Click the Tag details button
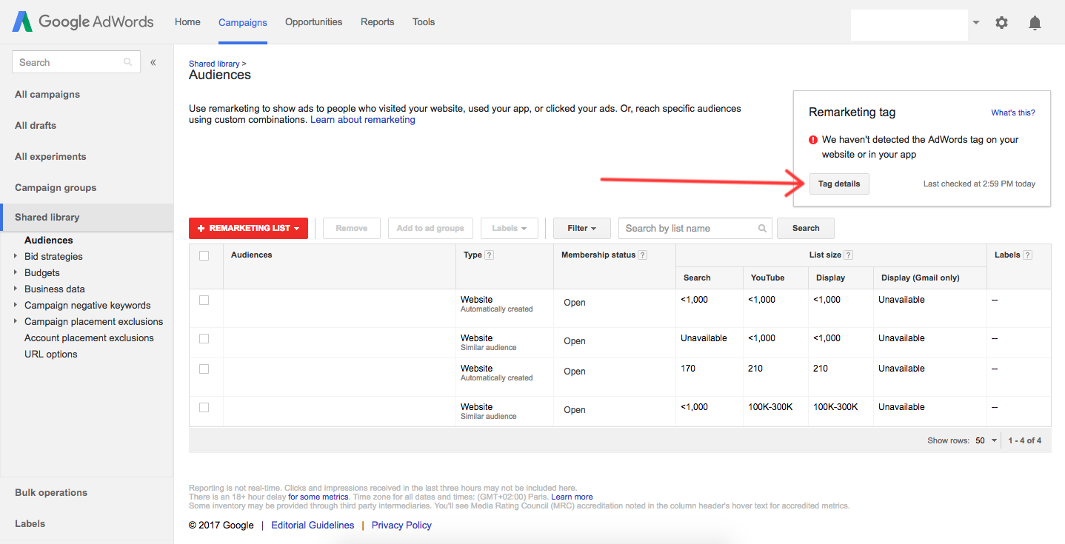This screenshot has width=1065, height=544. point(839,184)
